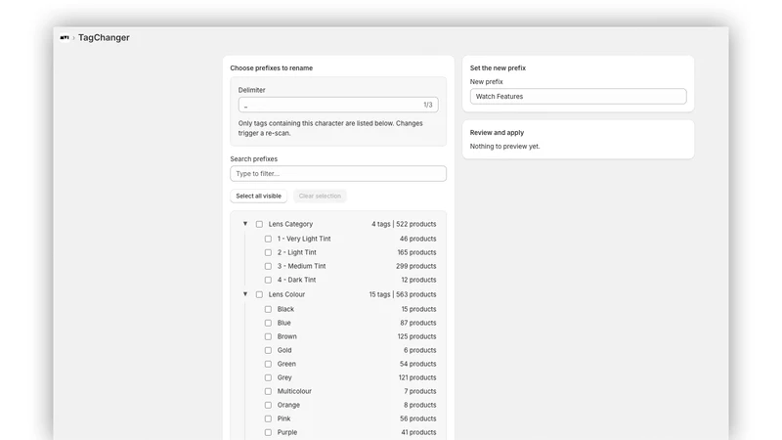Open the TagChanger breadcrumb title
This screenshot has width=782, height=440.
tap(104, 37)
